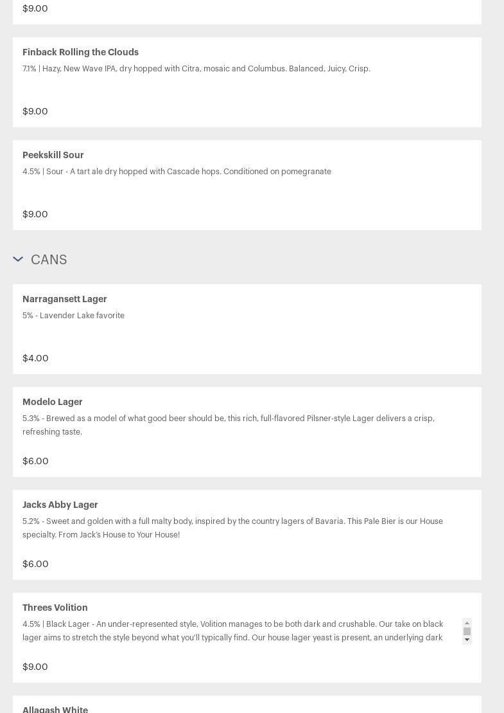Click the $4.00 Narragansett Lager price

point(35,358)
